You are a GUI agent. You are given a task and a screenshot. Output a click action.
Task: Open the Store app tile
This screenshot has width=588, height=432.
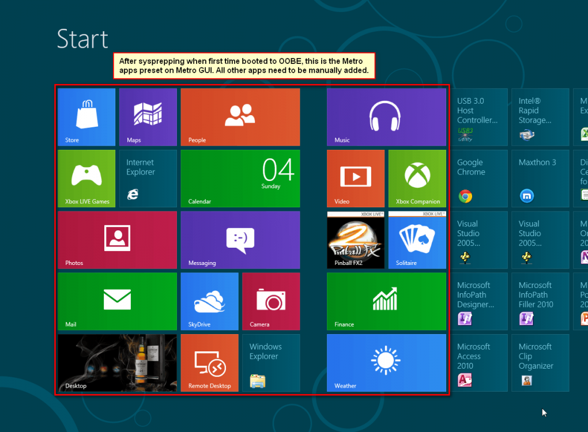click(x=86, y=117)
